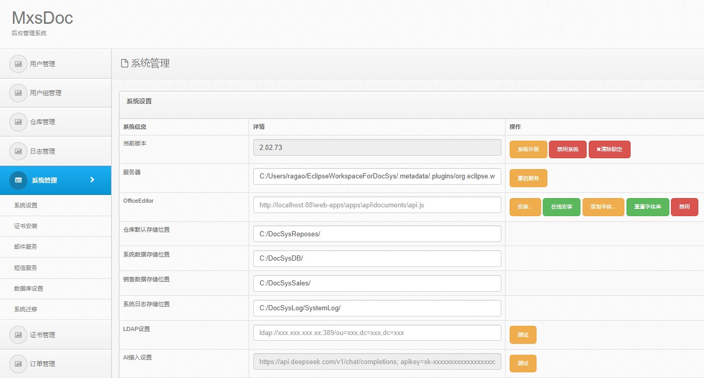Click the 证书管理 sidebar chart icon

18,335
